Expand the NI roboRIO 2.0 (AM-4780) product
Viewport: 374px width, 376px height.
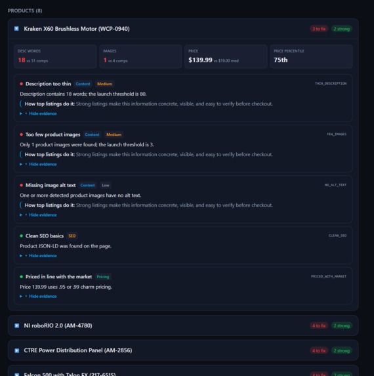(x=17, y=325)
